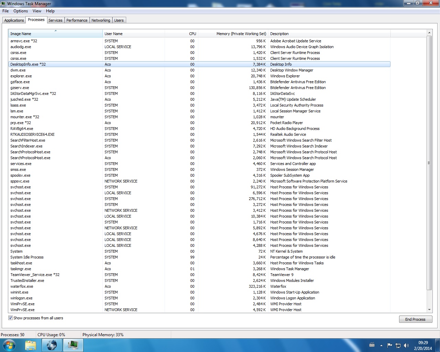
Task: Select the audiodg.exe process
Action: (x=199, y=47)
